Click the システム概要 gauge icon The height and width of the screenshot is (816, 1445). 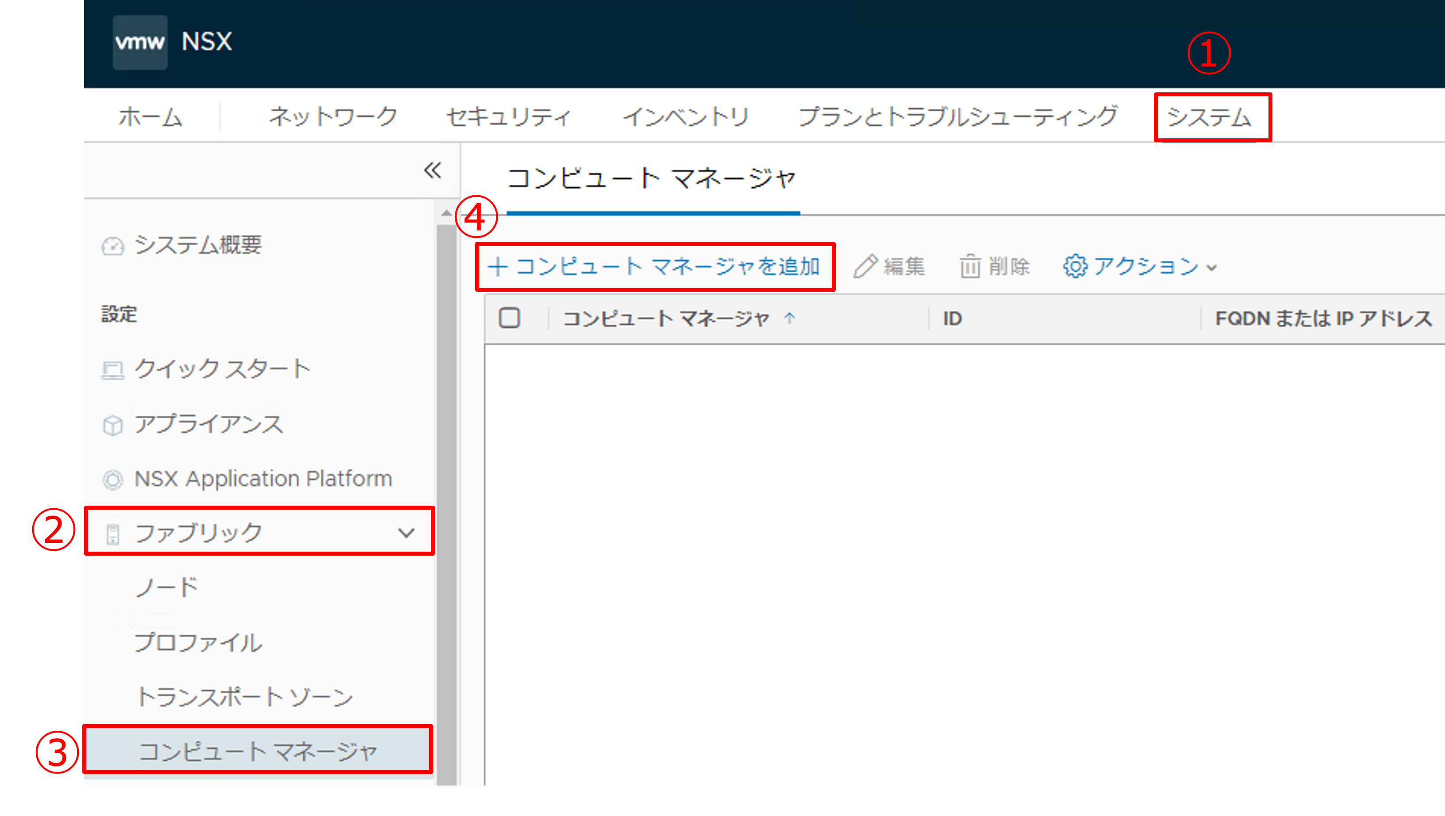113,245
